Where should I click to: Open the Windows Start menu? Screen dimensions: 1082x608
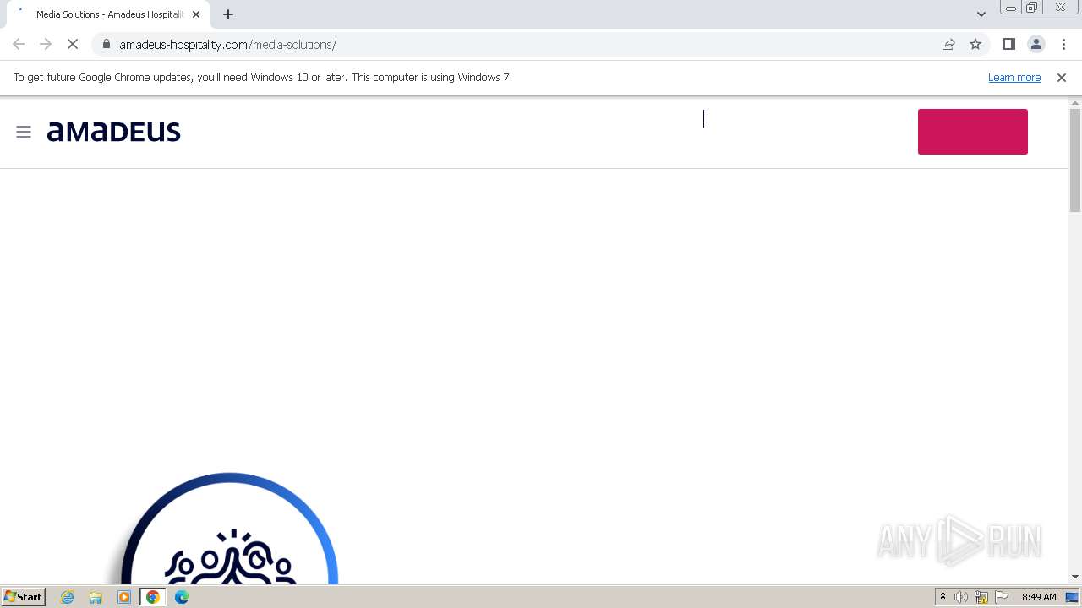(24, 596)
